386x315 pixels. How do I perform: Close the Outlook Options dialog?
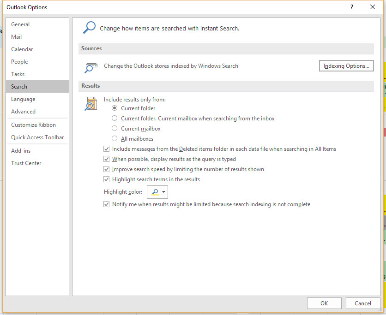(373, 7)
